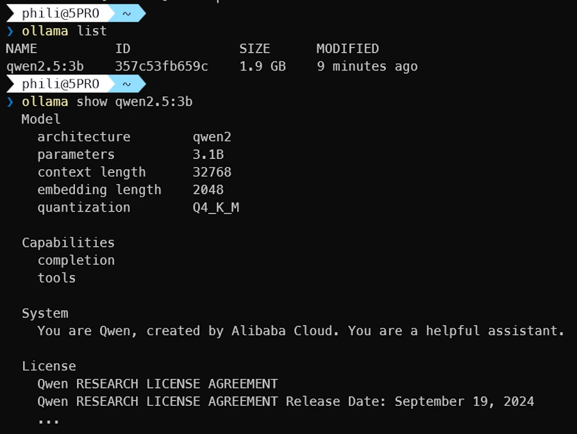Click the home "~" segment above "ollama show"
This screenshot has width=577, height=434.
point(126,84)
